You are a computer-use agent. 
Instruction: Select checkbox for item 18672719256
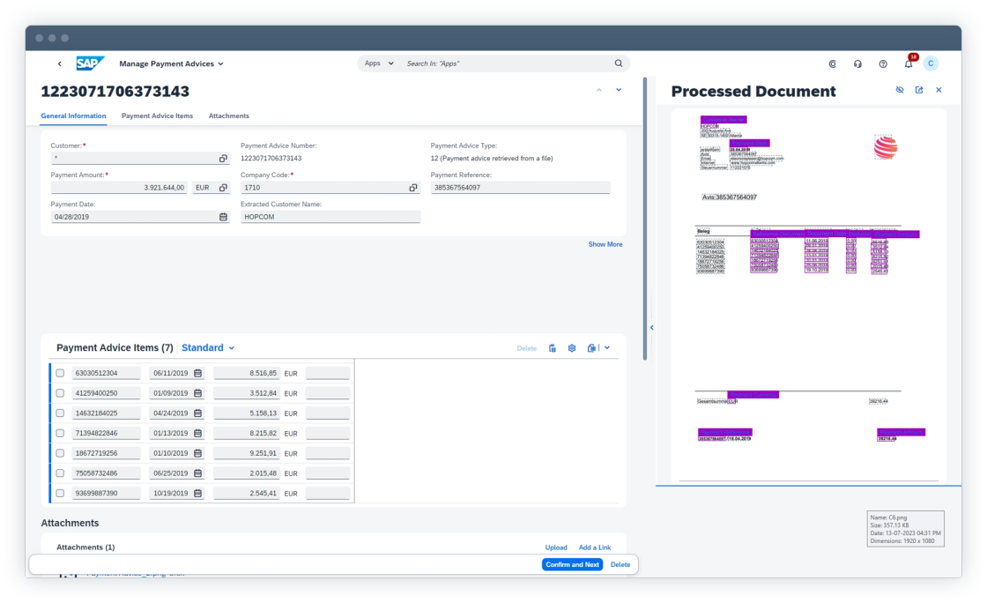coord(60,453)
